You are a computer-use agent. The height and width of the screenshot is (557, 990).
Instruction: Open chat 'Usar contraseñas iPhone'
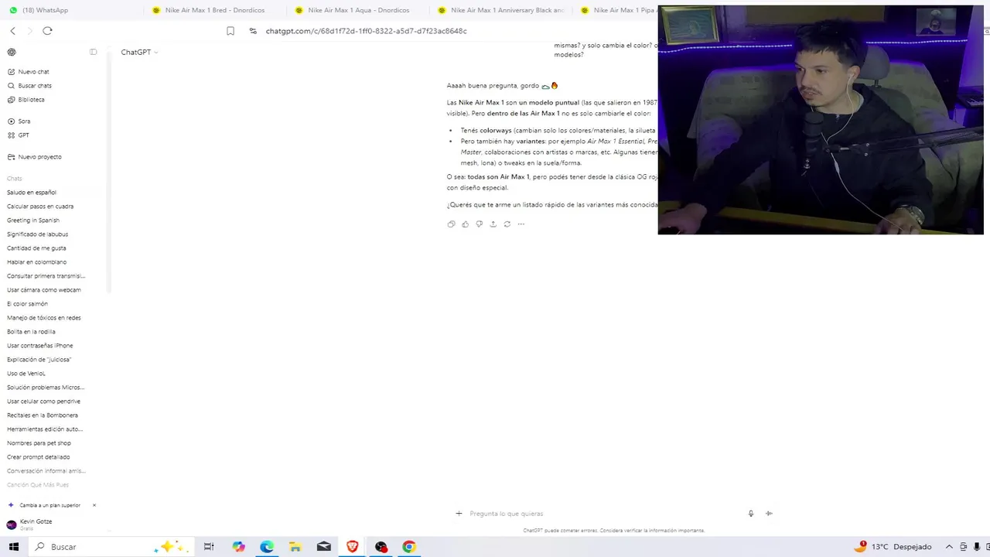[x=40, y=346]
